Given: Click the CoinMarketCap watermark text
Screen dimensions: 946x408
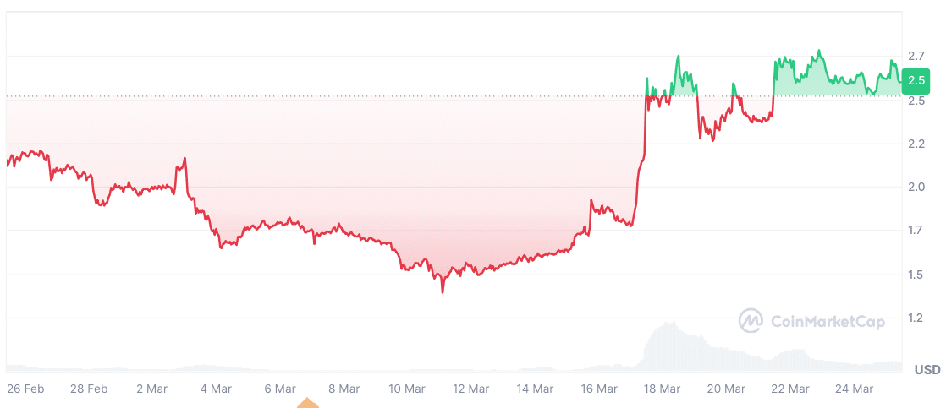Looking at the screenshot, I should (x=827, y=321).
